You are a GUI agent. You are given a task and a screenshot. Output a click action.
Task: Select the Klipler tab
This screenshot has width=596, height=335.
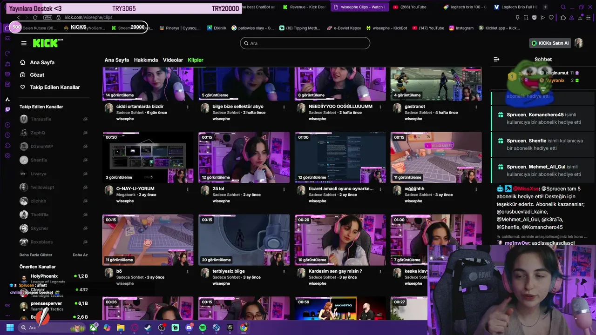point(196,60)
